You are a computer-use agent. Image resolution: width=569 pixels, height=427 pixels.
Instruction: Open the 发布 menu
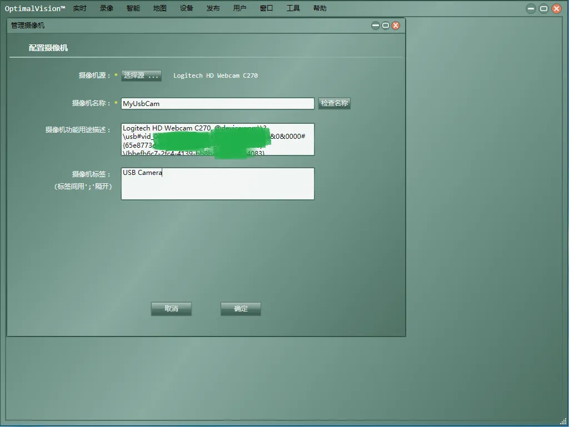pos(213,8)
